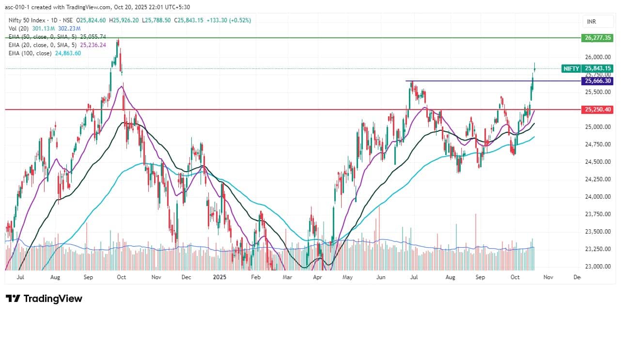The height and width of the screenshot is (364, 623).
Task: Click the +133.30 (+0.52%) change value
Action: pyautogui.click(x=229, y=20)
